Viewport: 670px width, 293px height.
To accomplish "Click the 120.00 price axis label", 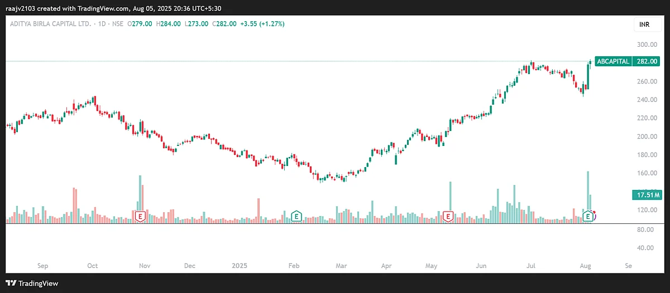I will (x=646, y=210).
